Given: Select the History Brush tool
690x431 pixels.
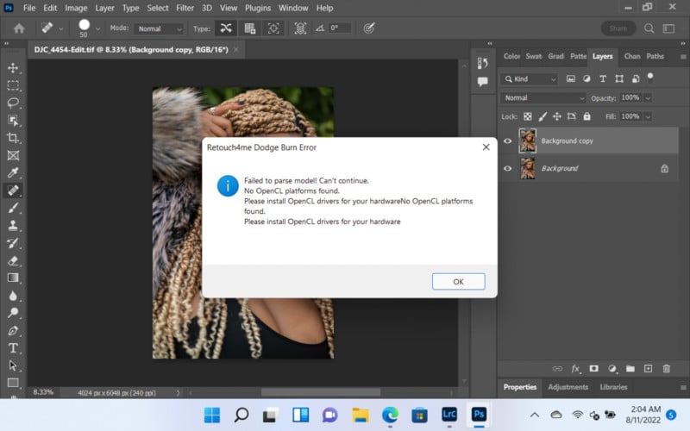Looking at the screenshot, I should click(x=13, y=243).
